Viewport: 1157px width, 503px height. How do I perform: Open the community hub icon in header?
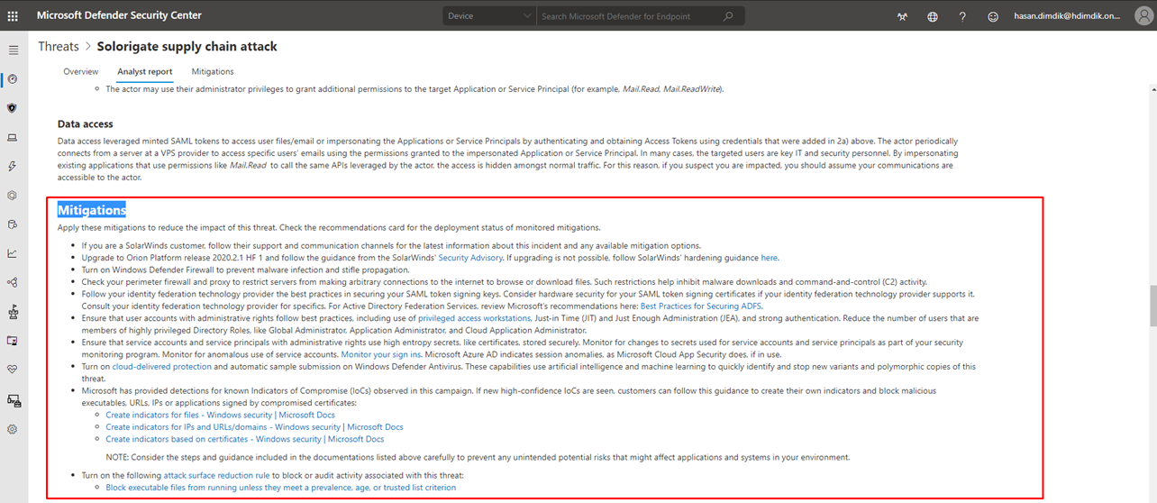(902, 16)
